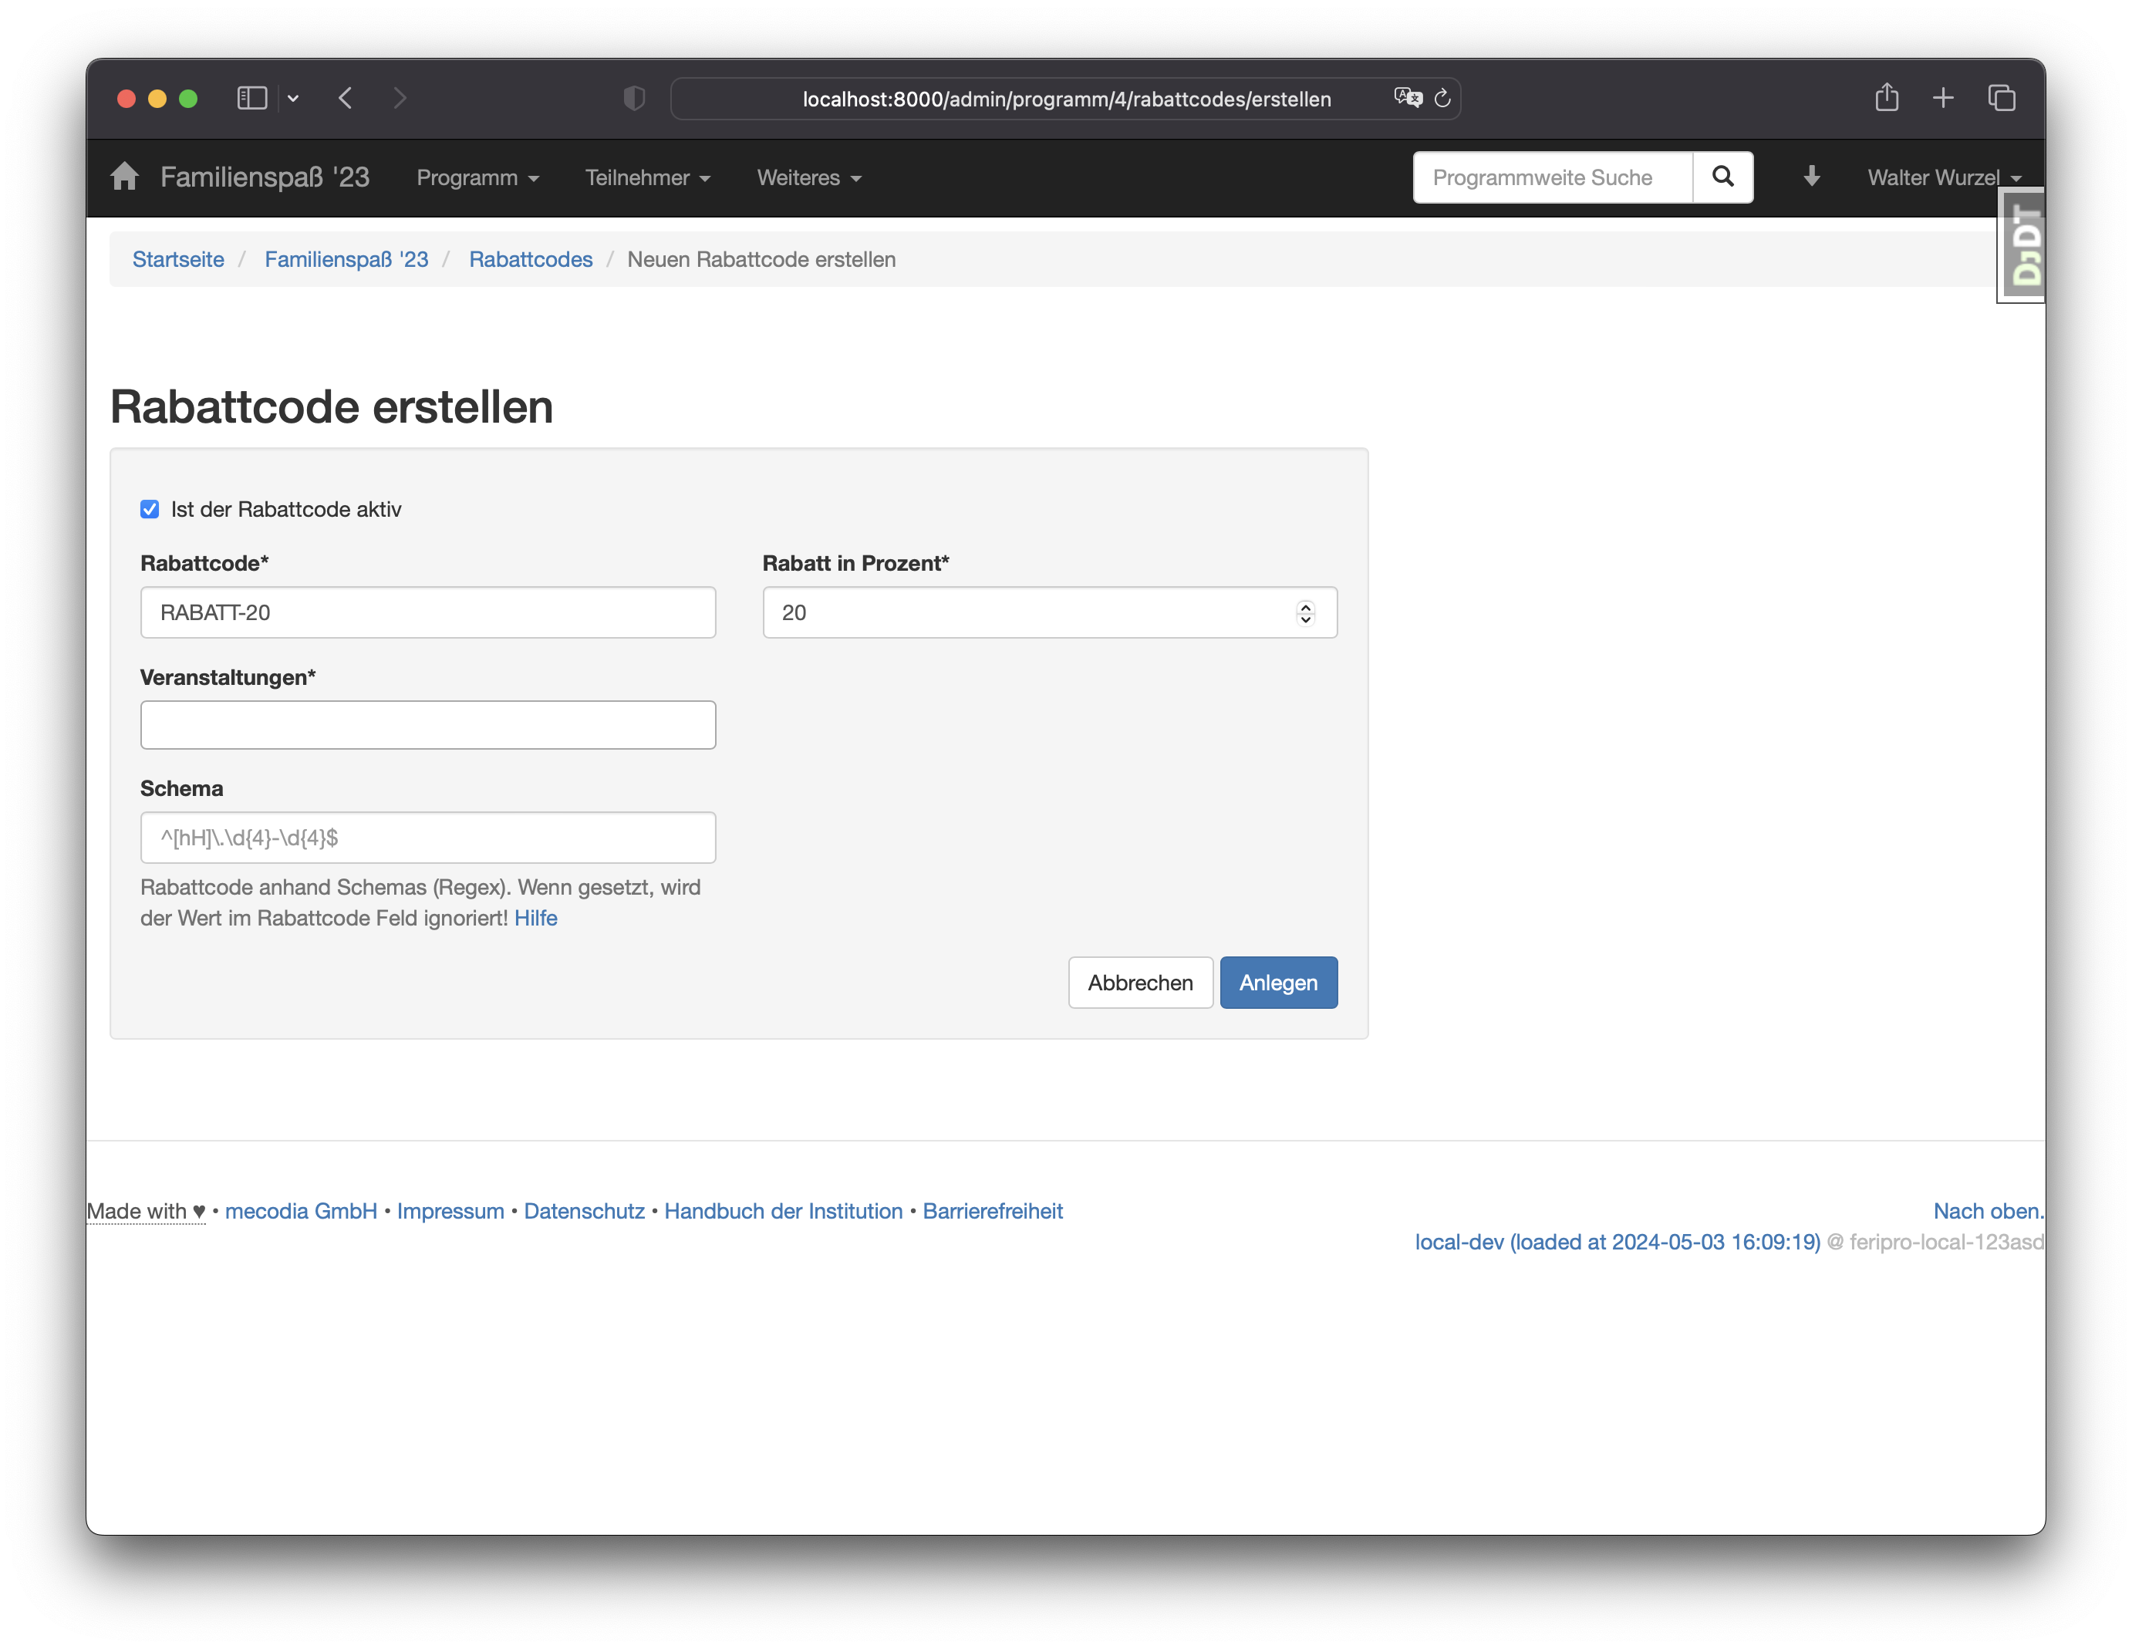This screenshot has height=1649, width=2132.
Task: Click the search magnifier button
Action: coord(1723,177)
